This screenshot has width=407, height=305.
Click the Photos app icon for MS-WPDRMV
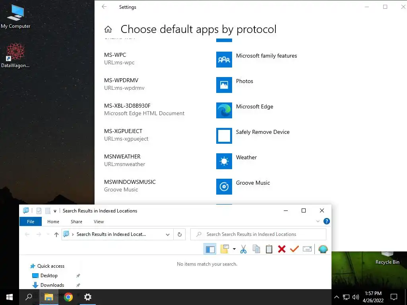pos(224,85)
